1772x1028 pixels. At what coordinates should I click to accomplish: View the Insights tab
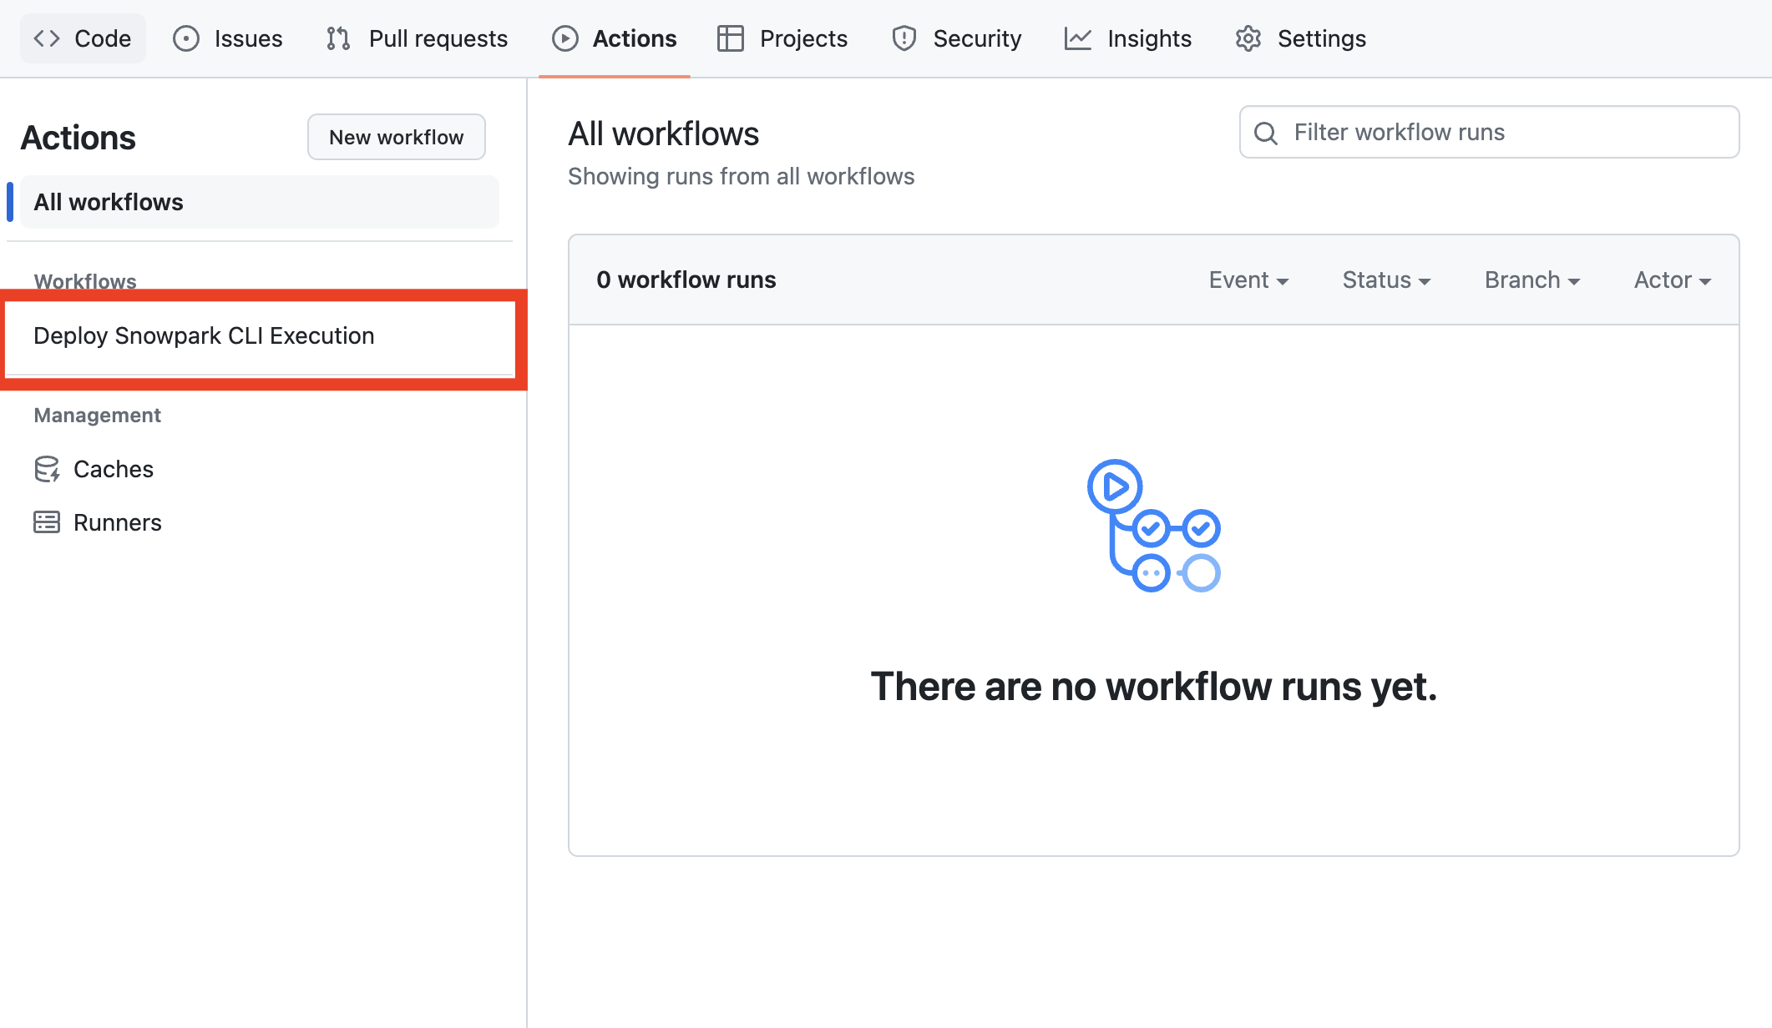1128,38
